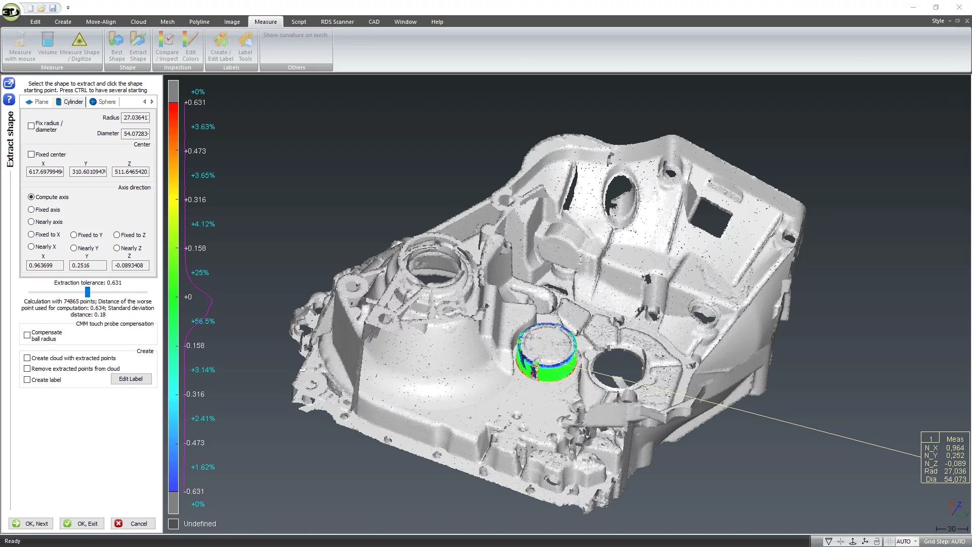The image size is (972, 547).
Task: Toggle Create cloud with extracted points checkbox
Action: tap(27, 358)
